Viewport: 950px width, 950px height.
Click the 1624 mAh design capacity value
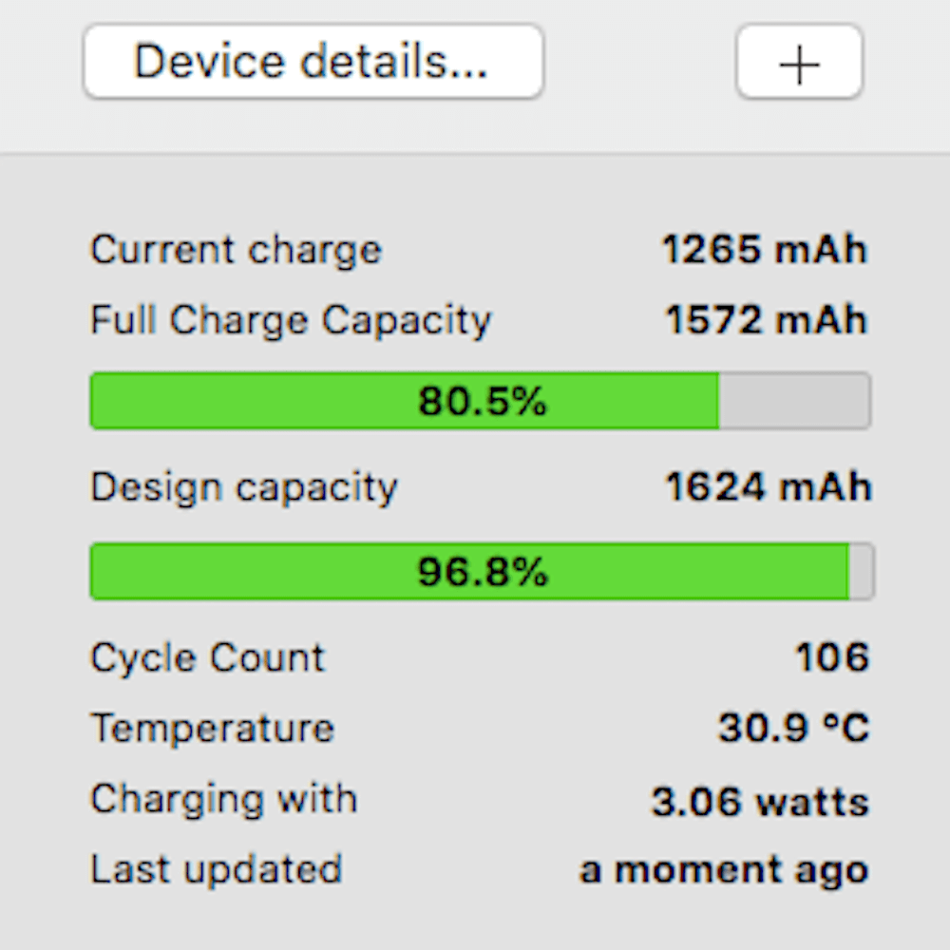[768, 487]
